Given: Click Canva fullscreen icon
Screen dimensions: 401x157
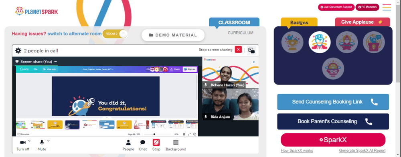Looking at the screenshot, I should (x=189, y=134).
